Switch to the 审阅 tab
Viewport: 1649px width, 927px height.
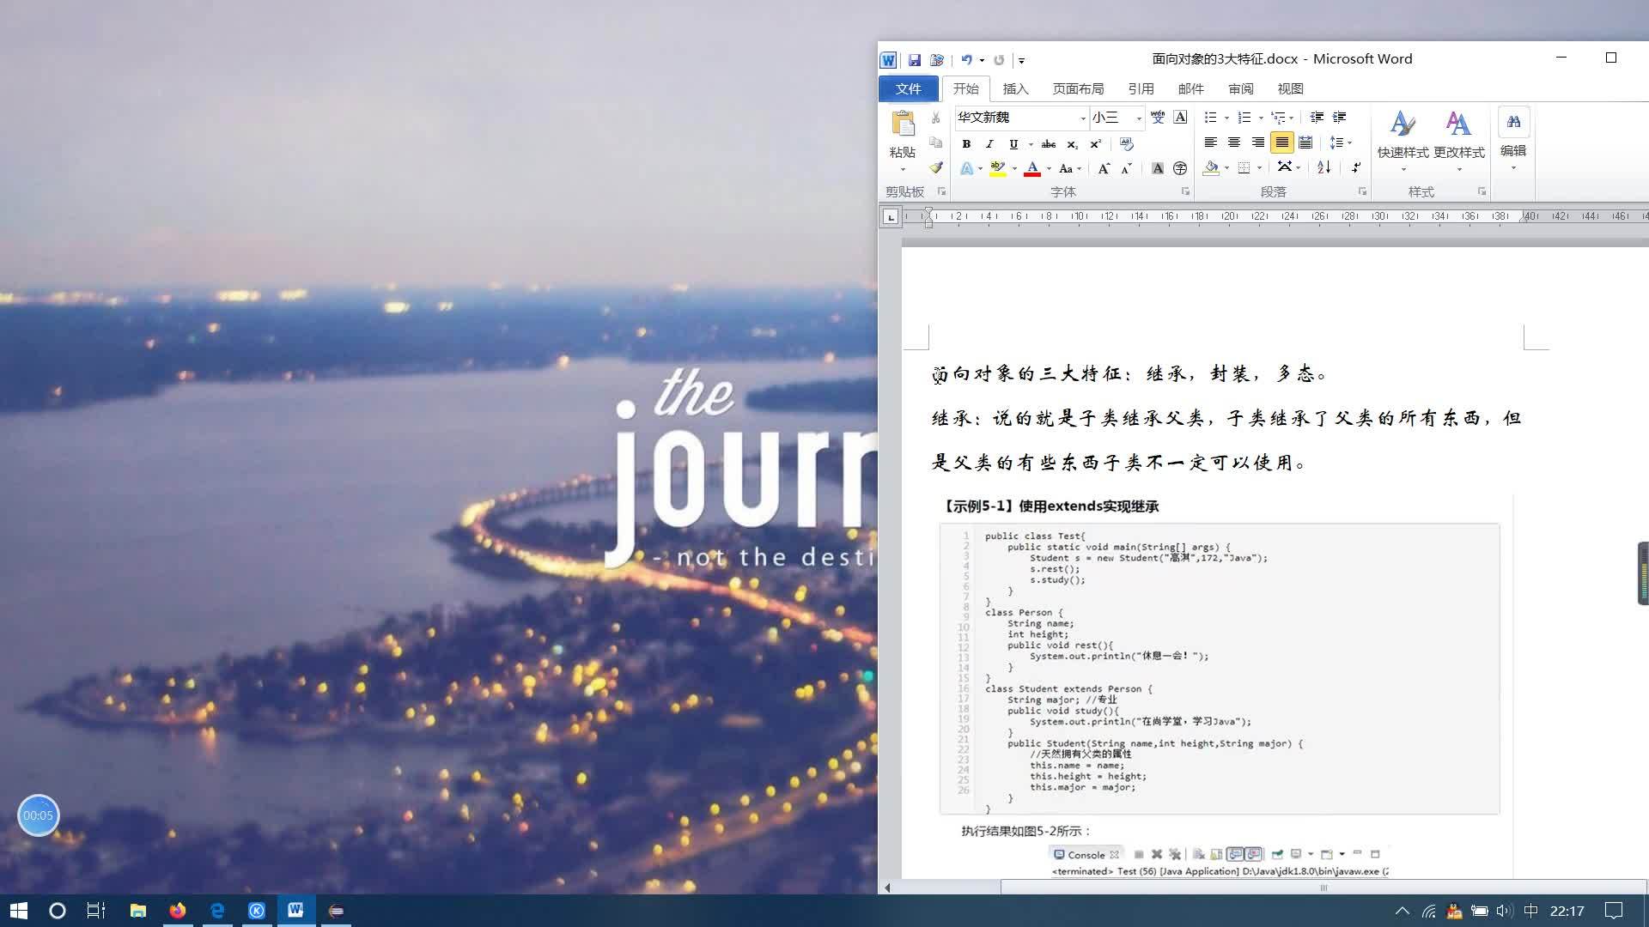pyautogui.click(x=1240, y=88)
